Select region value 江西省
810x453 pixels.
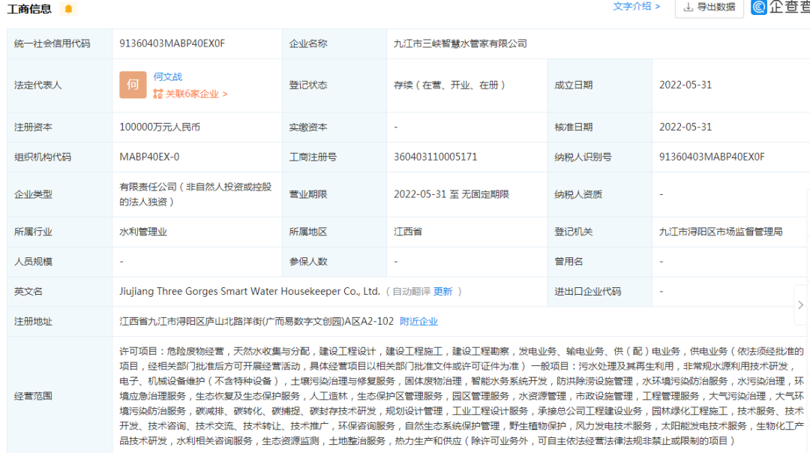pyautogui.click(x=408, y=232)
